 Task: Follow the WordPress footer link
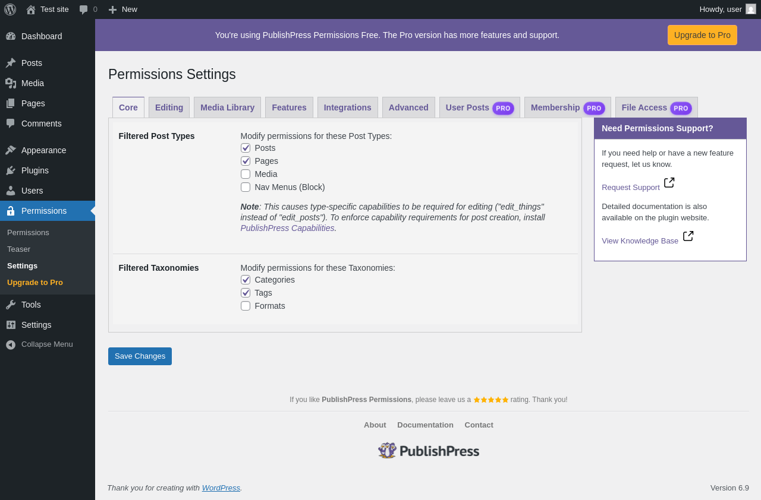click(x=221, y=488)
